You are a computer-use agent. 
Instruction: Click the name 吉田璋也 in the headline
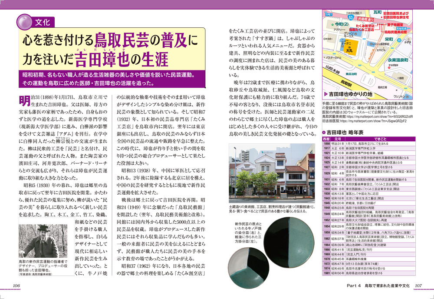tap(102, 60)
